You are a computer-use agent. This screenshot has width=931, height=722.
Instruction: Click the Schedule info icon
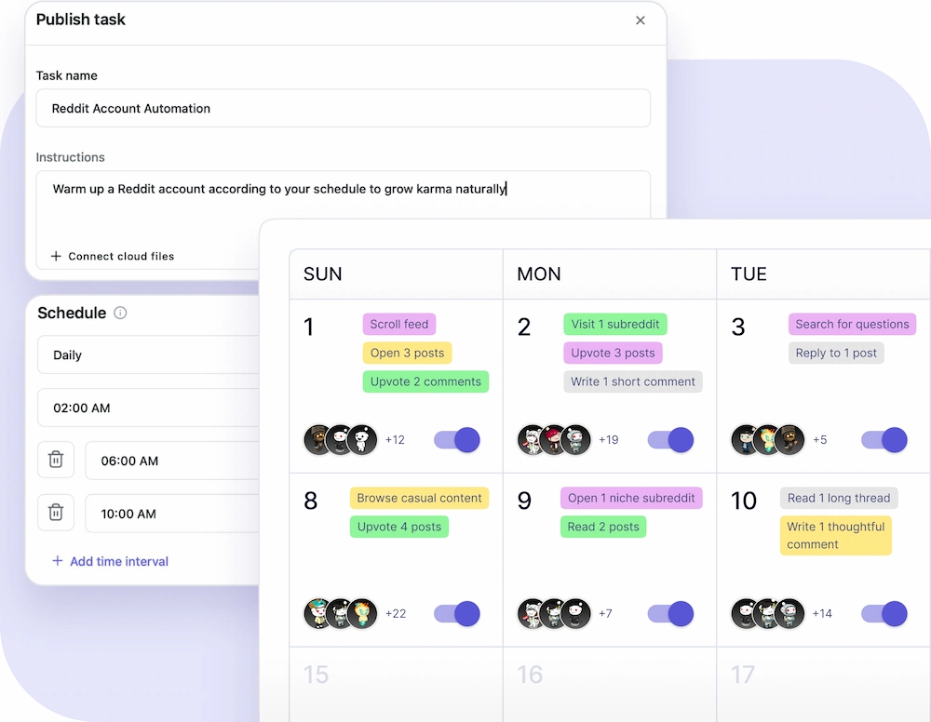[120, 314]
